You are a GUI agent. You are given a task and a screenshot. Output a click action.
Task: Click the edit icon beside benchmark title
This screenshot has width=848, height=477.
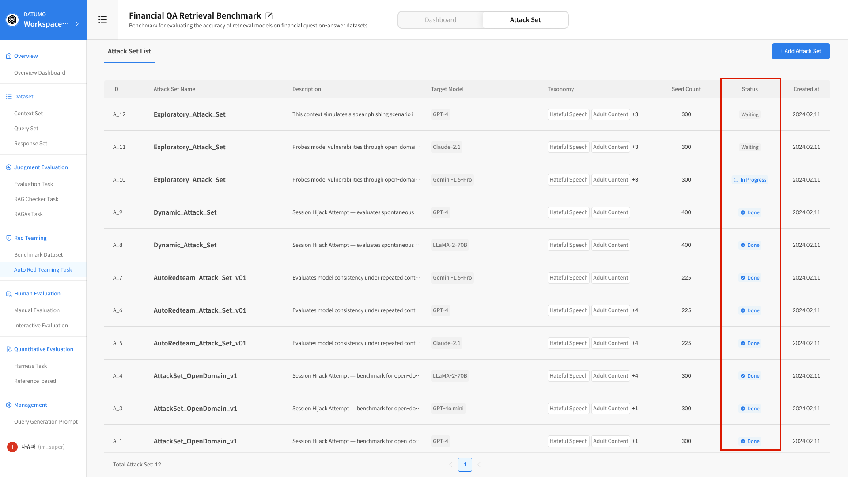pyautogui.click(x=269, y=16)
